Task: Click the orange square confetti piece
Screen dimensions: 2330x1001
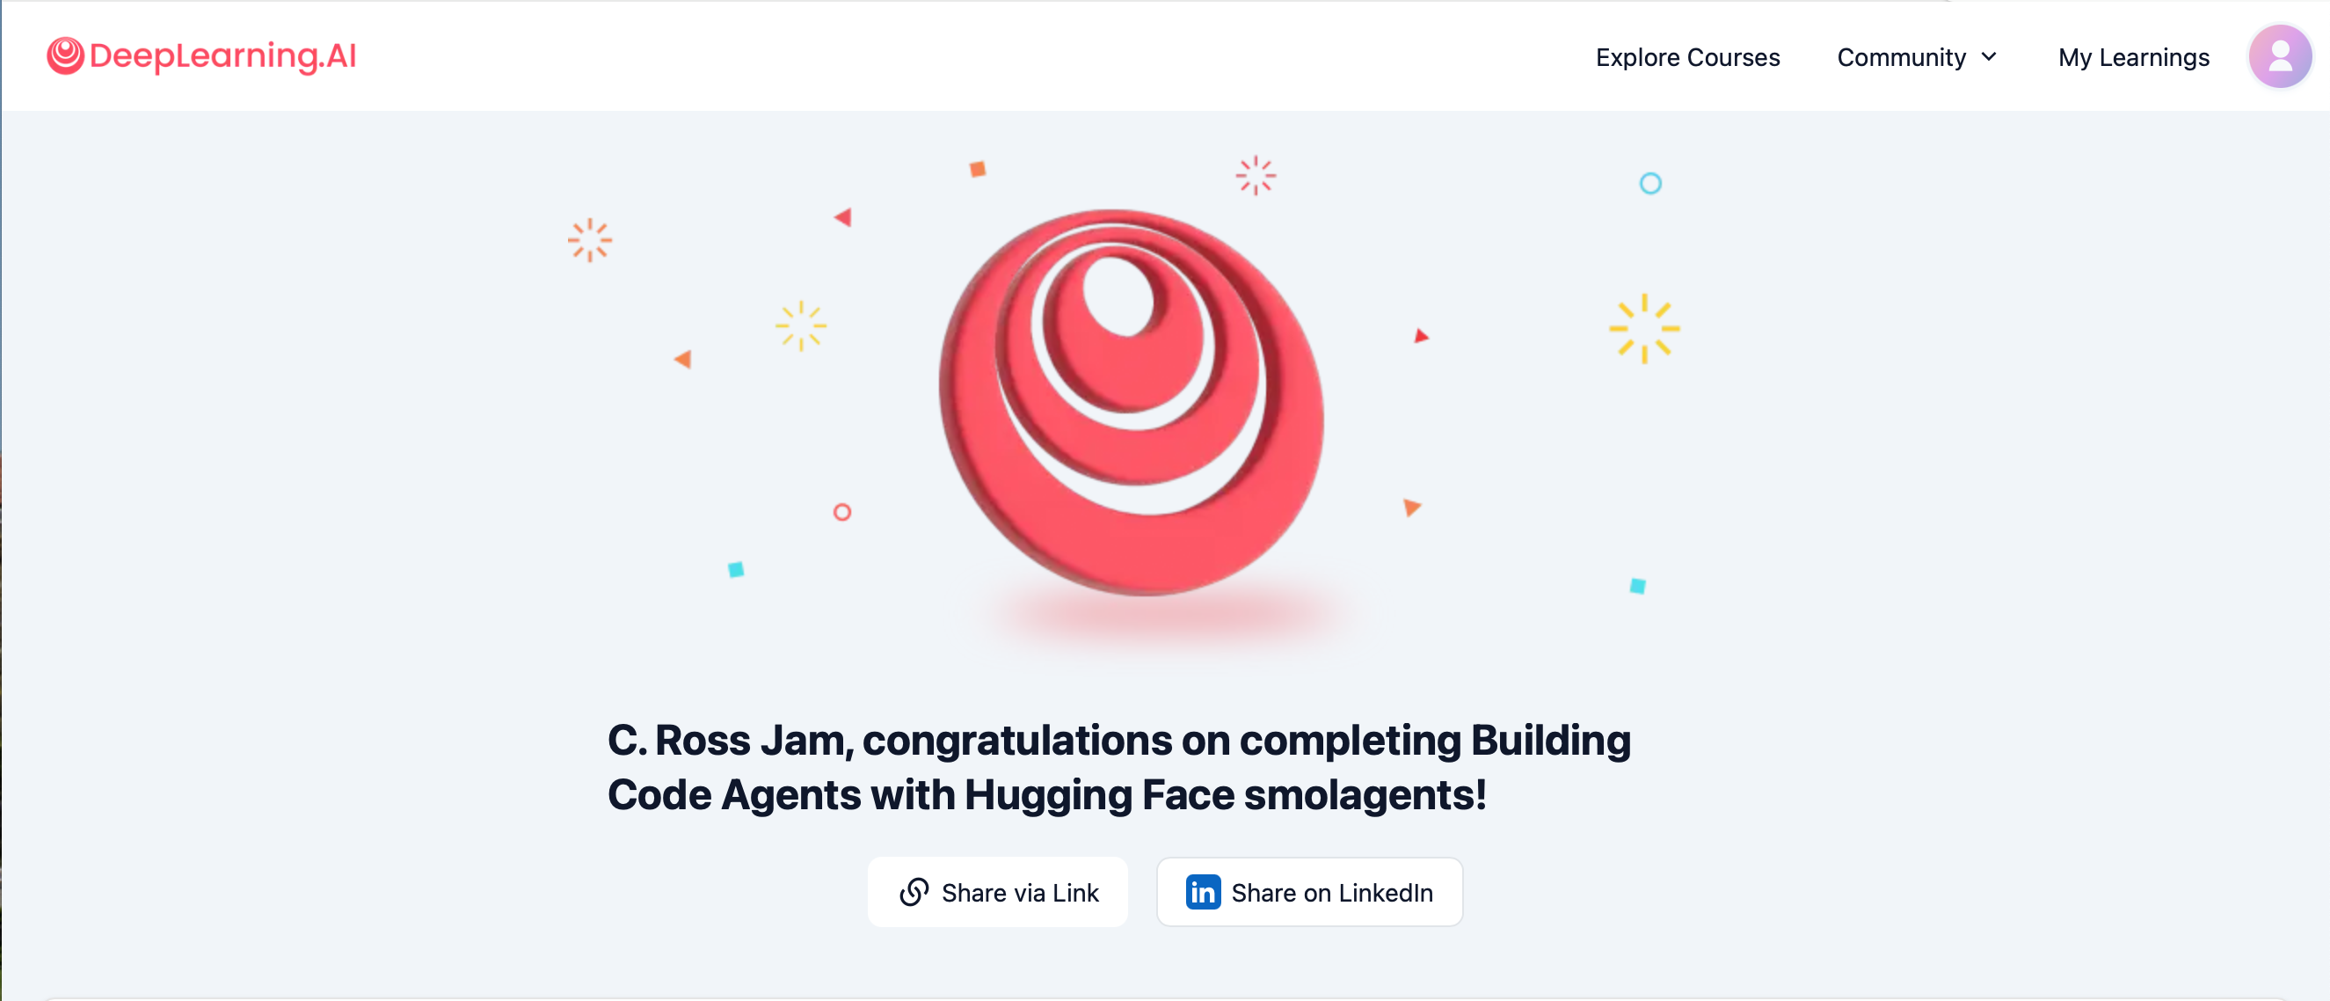Action: point(977,169)
